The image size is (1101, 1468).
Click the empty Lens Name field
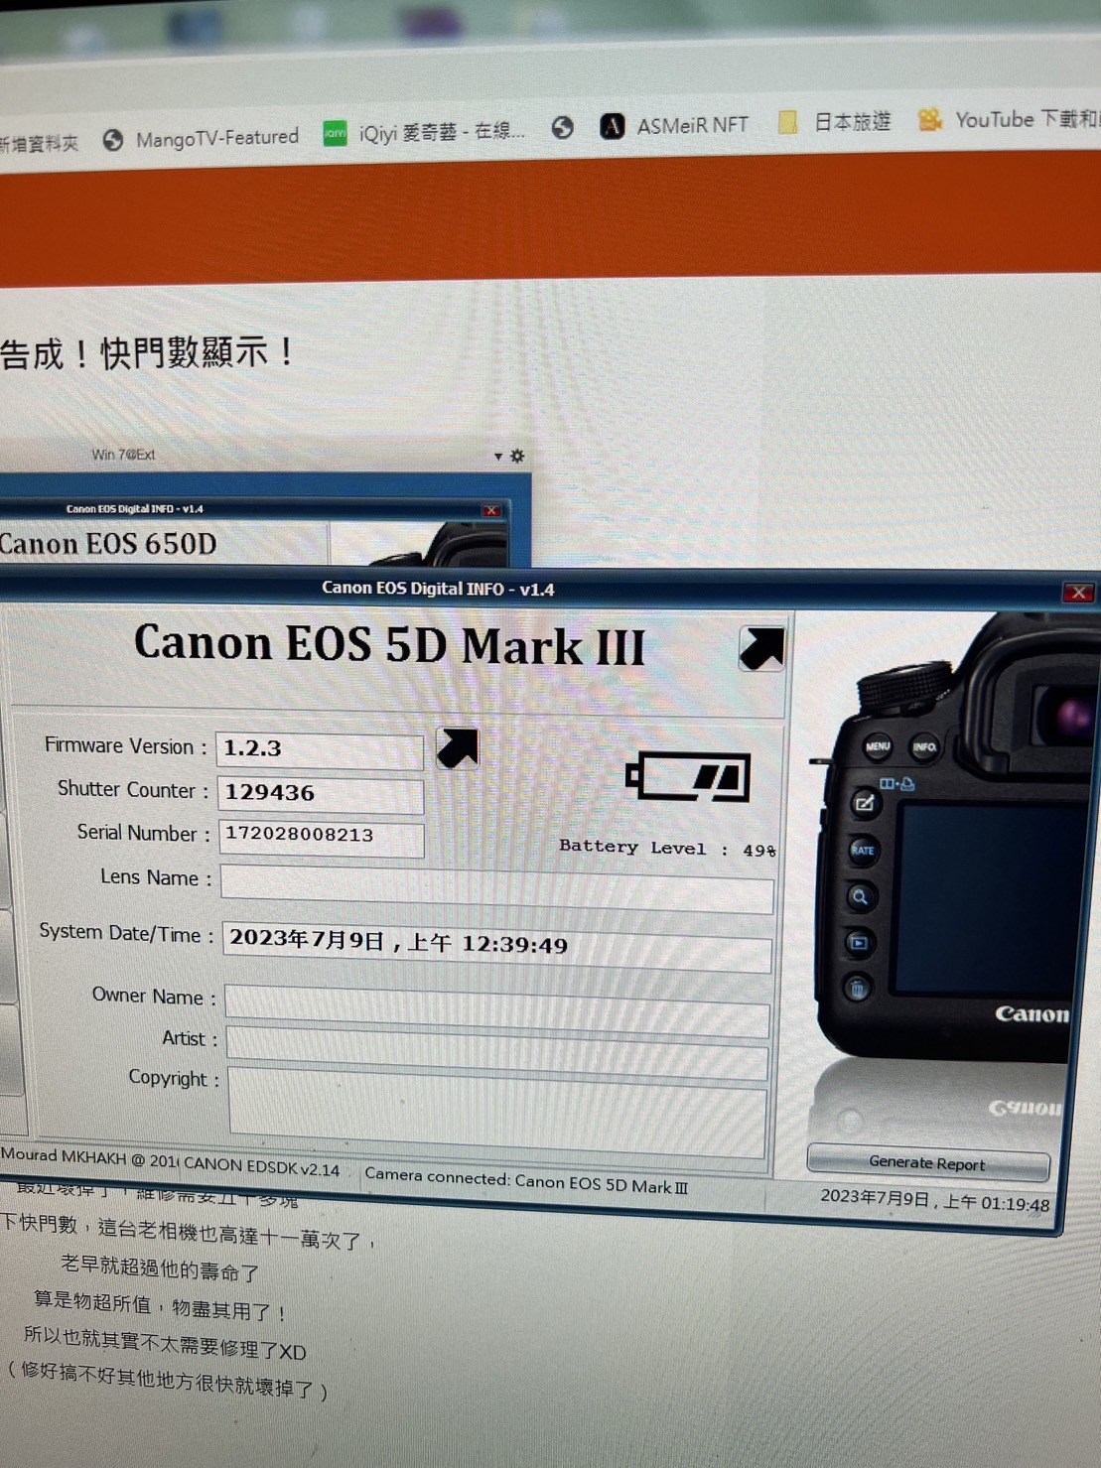coord(496,887)
